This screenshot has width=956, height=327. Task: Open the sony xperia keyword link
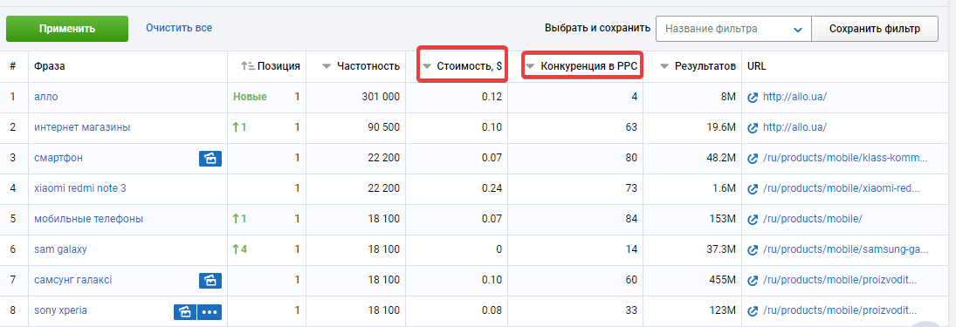tap(60, 310)
